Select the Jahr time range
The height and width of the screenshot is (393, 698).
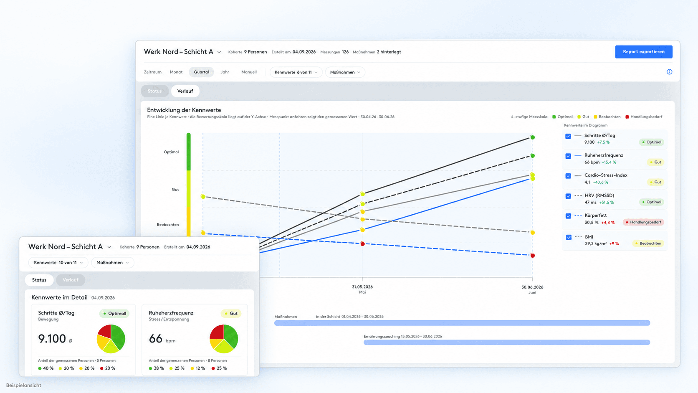[x=225, y=72]
